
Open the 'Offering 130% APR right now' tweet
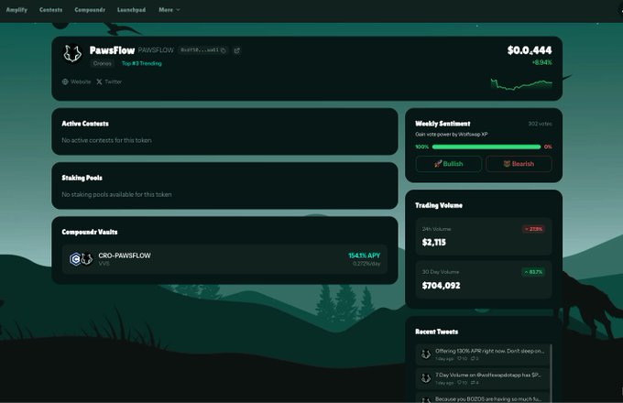[x=483, y=354]
